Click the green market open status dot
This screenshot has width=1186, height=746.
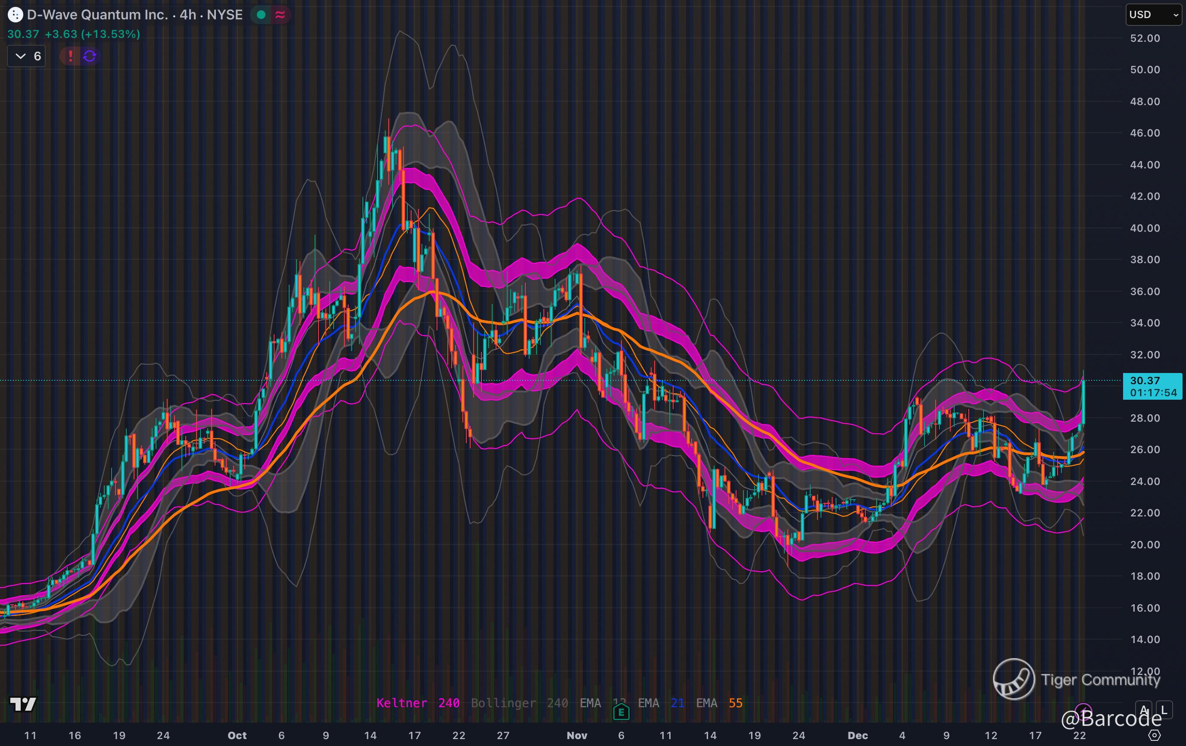[x=262, y=15]
